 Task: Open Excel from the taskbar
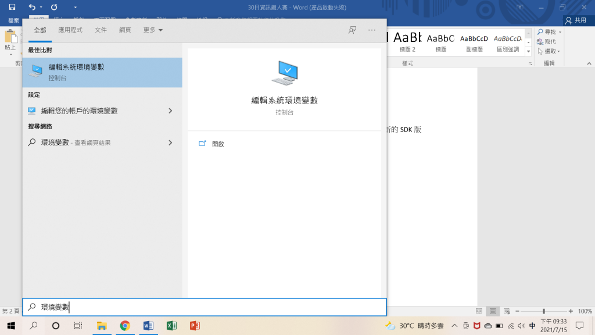(x=171, y=326)
